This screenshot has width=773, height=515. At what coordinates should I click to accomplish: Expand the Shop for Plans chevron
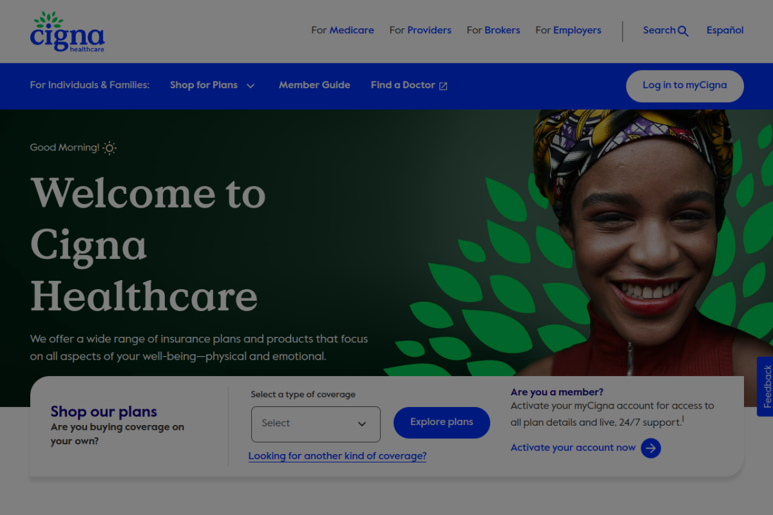click(251, 86)
